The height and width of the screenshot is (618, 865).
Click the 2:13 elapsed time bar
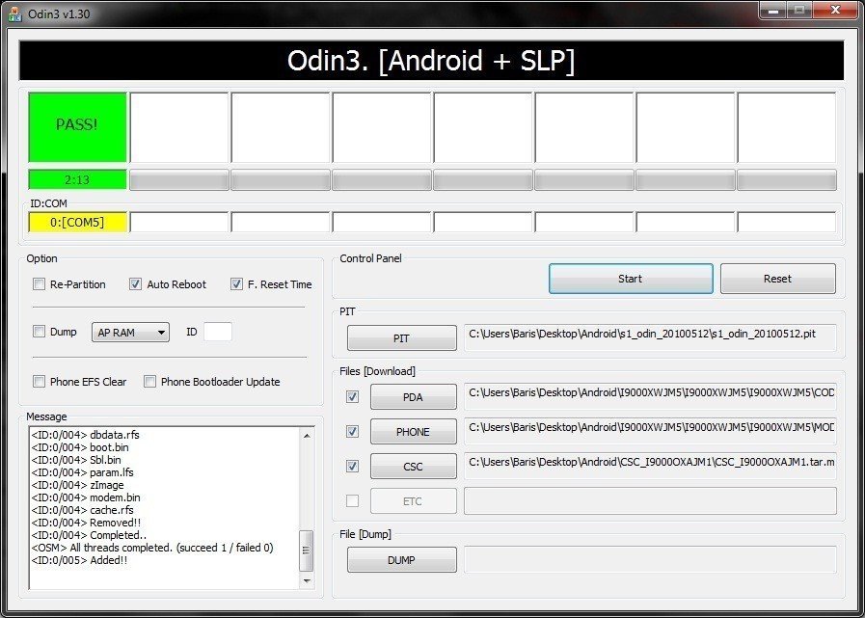click(77, 180)
